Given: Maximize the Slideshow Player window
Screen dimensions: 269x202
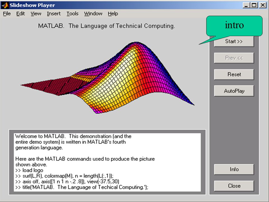Looking at the screenshot, I should tap(254, 5).
